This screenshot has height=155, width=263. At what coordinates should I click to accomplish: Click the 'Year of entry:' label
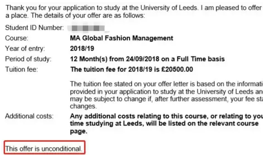pos(25,49)
